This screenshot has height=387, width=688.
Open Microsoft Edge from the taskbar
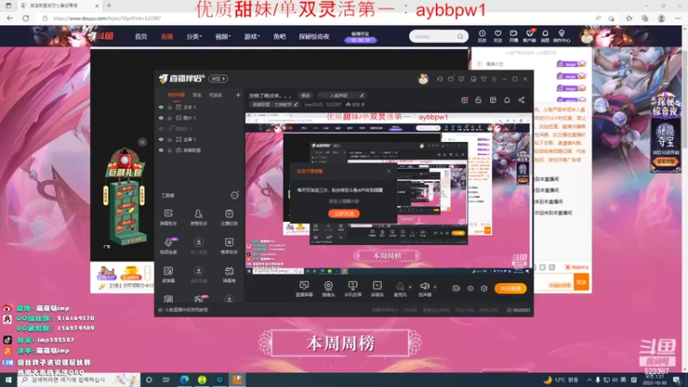point(184,380)
